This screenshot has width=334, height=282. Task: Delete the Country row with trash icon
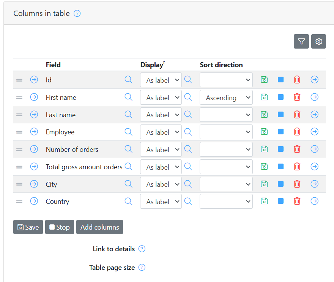pos(297,201)
